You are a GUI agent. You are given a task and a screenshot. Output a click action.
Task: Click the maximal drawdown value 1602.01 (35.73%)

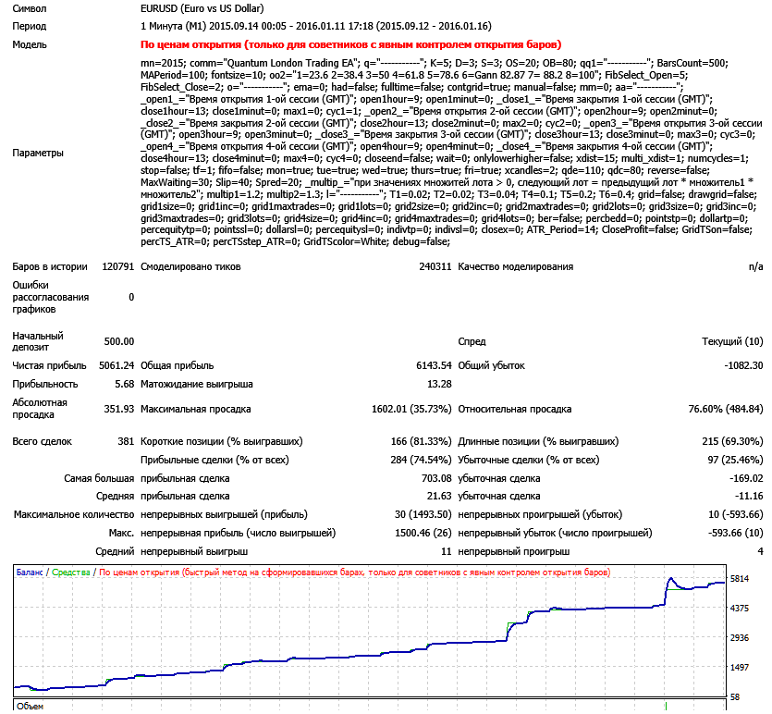pyautogui.click(x=411, y=409)
